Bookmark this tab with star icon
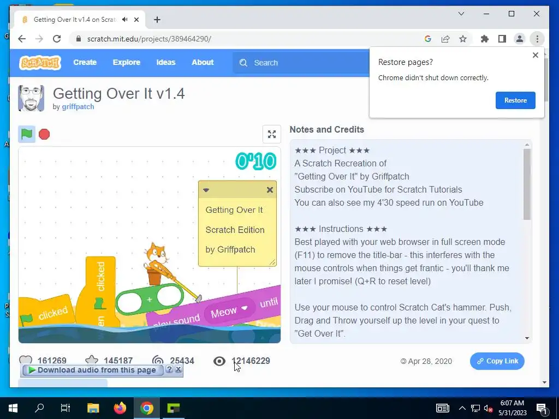Viewport: 559px width, 419px height. (463, 39)
